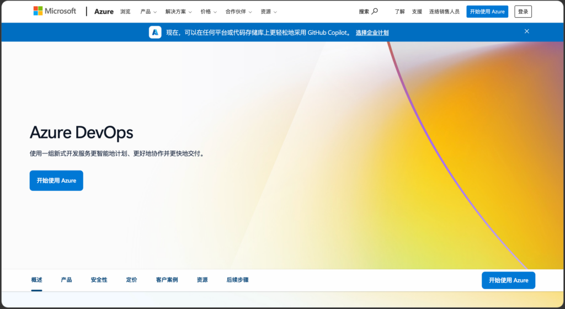The height and width of the screenshot is (309, 565).
Task: Follow the 选择企业计划 banner link
Action: [372, 33]
